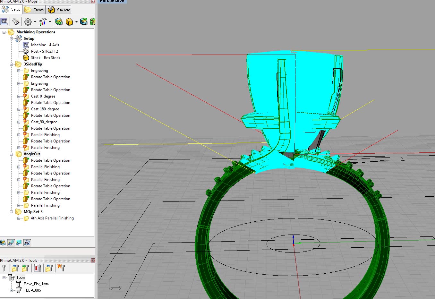Image resolution: width=435 pixels, height=299 pixels.
Task: Click the machine setup icon in Mops toolbar
Action: (4, 21)
